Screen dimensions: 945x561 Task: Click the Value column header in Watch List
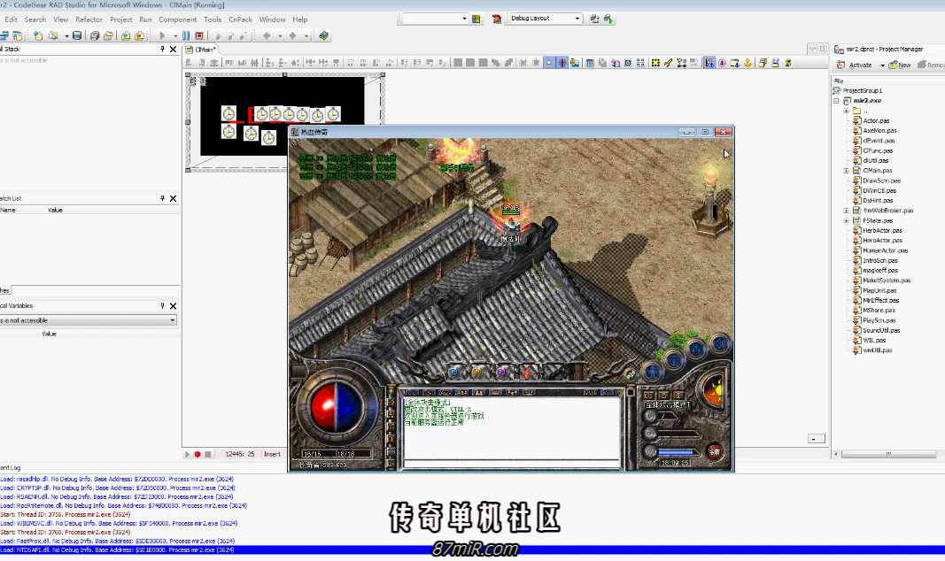[x=55, y=210]
